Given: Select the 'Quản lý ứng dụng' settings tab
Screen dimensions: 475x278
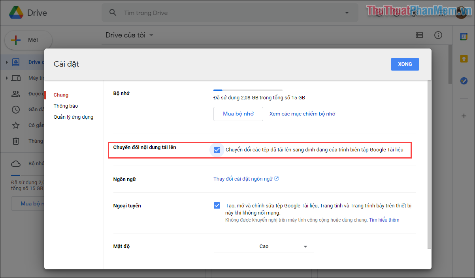Looking at the screenshot, I should pyautogui.click(x=74, y=117).
